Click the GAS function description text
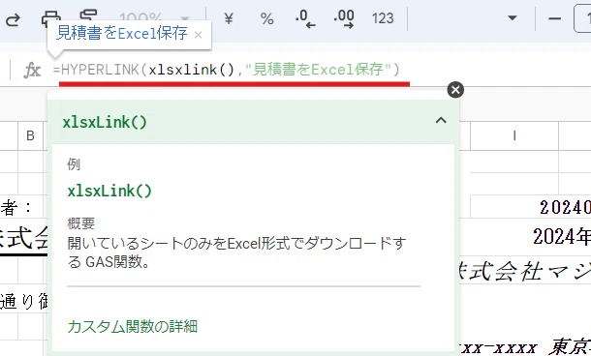The width and height of the screenshot is (591, 356). click(236, 252)
